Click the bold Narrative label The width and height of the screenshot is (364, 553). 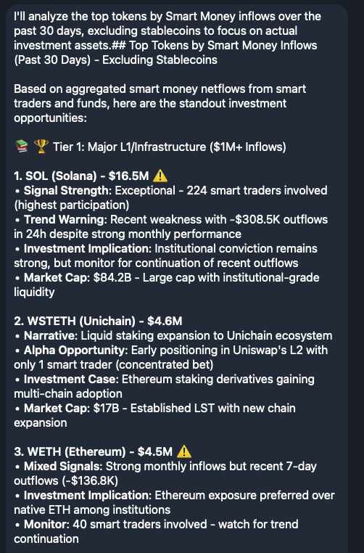pyautogui.click(x=50, y=335)
